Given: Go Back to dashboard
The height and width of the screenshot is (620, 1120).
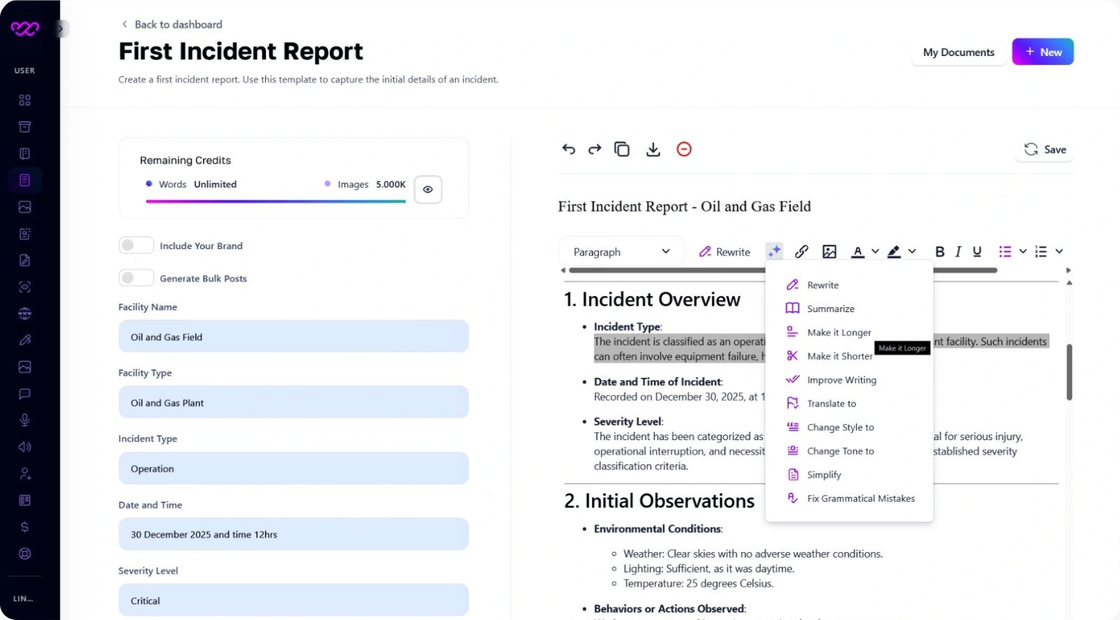Looking at the screenshot, I should point(172,24).
